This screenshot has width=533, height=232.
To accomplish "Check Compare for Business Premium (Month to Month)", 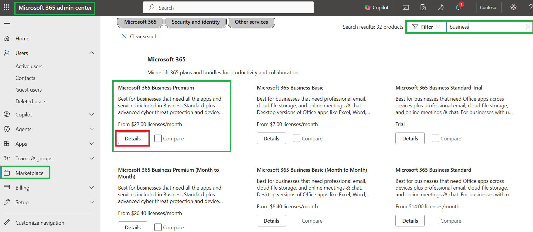I will click(x=158, y=227).
